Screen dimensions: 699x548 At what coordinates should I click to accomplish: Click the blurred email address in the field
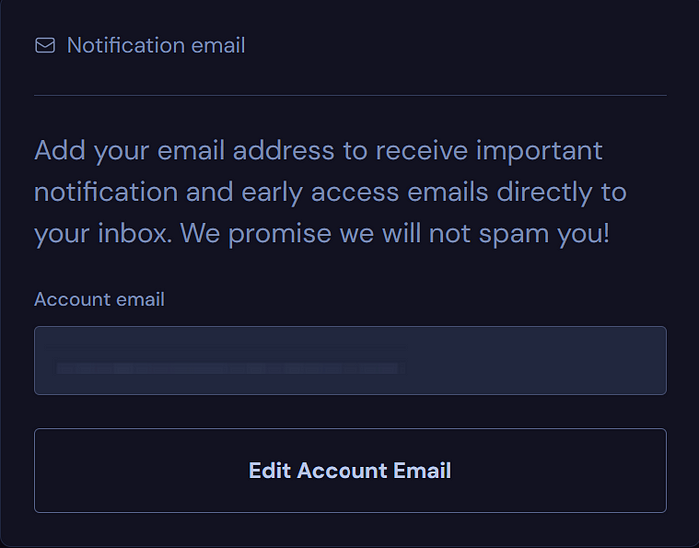[x=228, y=368]
